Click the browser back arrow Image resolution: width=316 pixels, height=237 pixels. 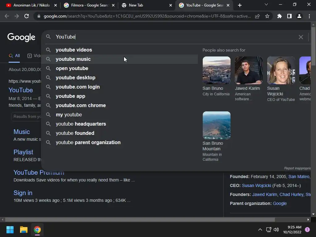pos(7,16)
